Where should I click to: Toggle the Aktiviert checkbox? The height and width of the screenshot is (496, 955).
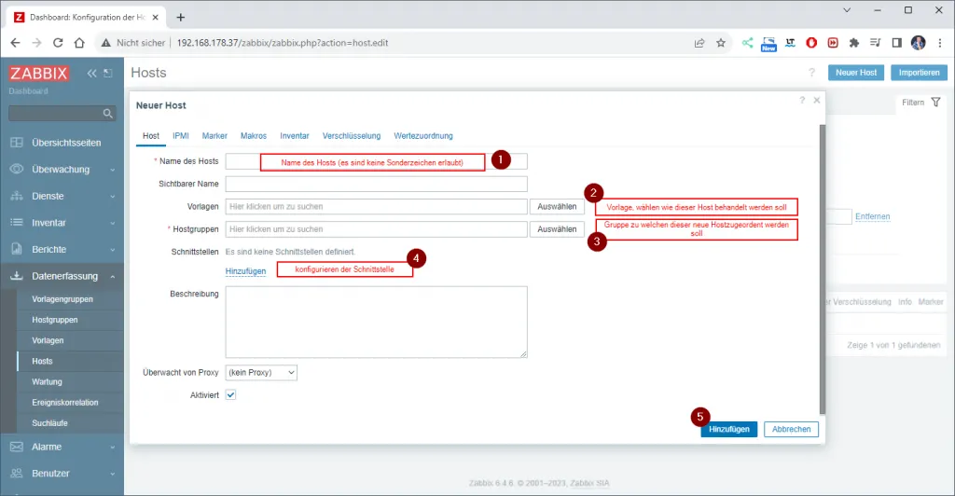coord(231,395)
